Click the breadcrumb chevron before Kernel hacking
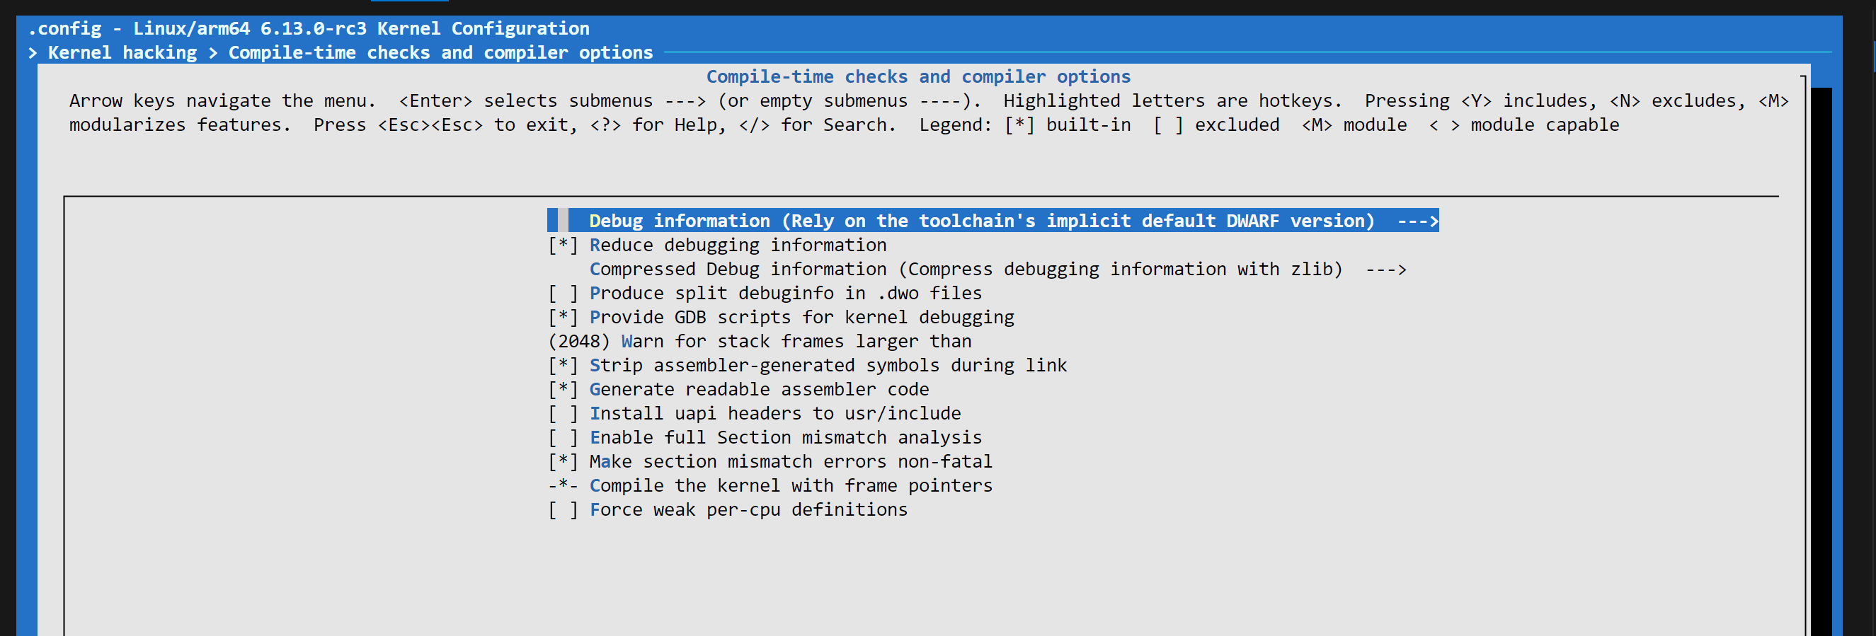 click(x=33, y=53)
